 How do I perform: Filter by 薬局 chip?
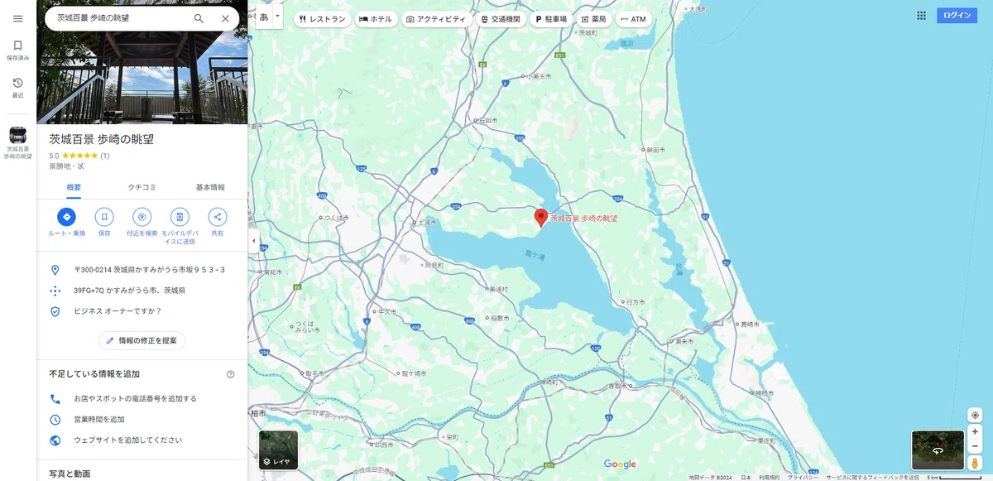click(594, 19)
